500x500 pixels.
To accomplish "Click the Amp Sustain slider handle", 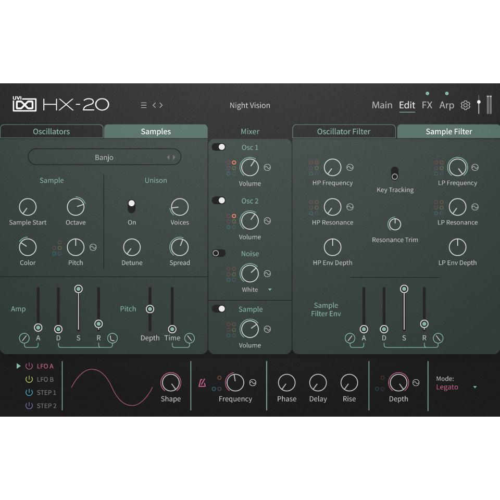I will click(79, 289).
